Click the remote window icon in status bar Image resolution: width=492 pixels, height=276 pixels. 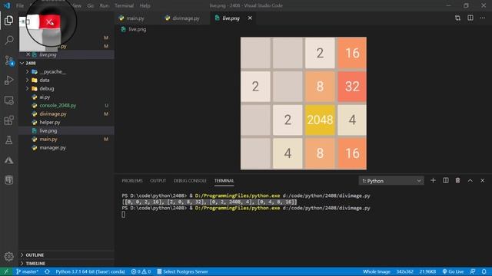tap(5, 271)
